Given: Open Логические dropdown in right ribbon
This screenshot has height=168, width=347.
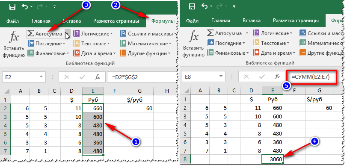Looking at the screenshot, I should click(x=273, y=33).
